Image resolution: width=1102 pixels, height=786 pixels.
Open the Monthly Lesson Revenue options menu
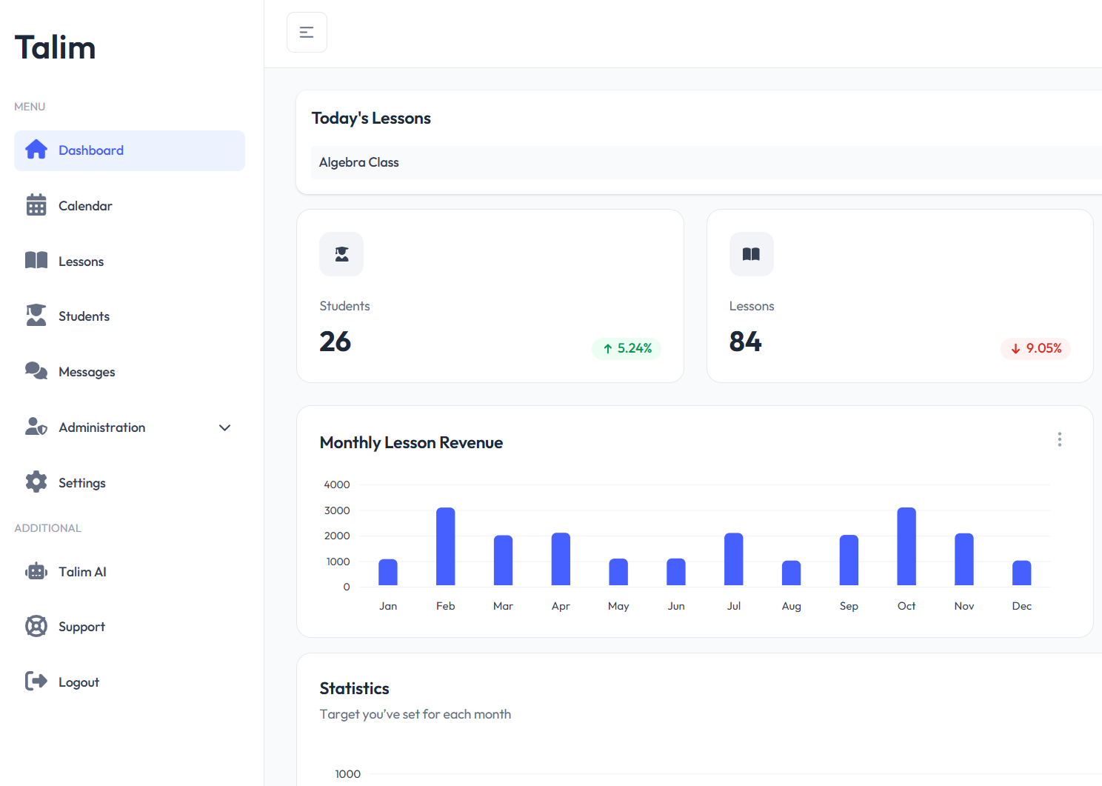point(1060,439)
